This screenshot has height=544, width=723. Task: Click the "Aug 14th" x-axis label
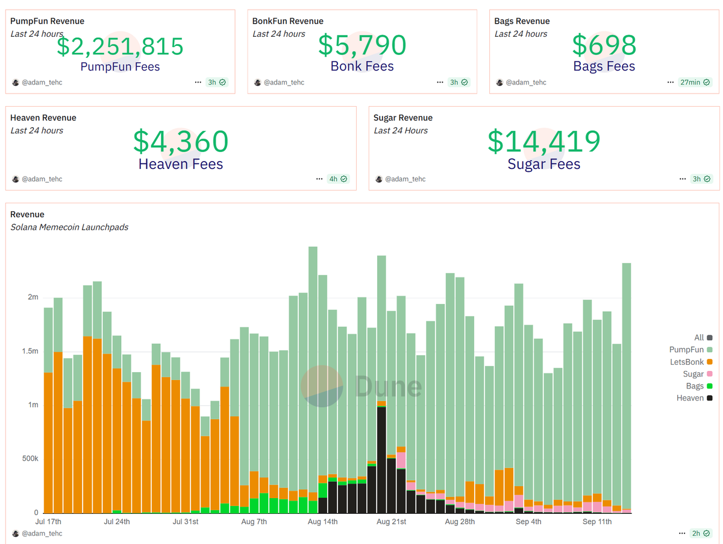click(323, 522)
